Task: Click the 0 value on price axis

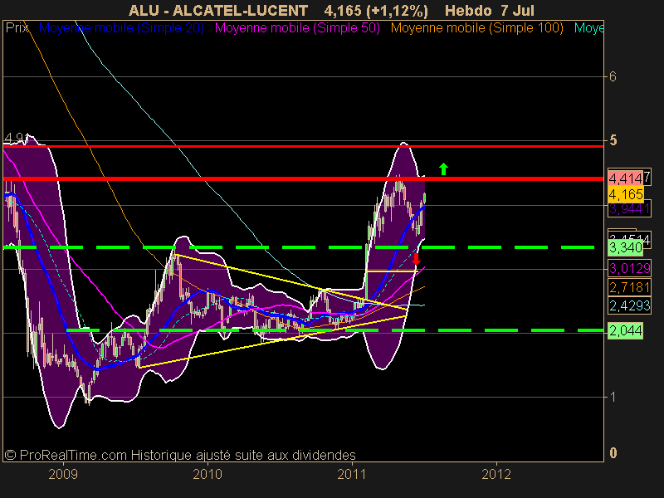Action: [613, 453]
